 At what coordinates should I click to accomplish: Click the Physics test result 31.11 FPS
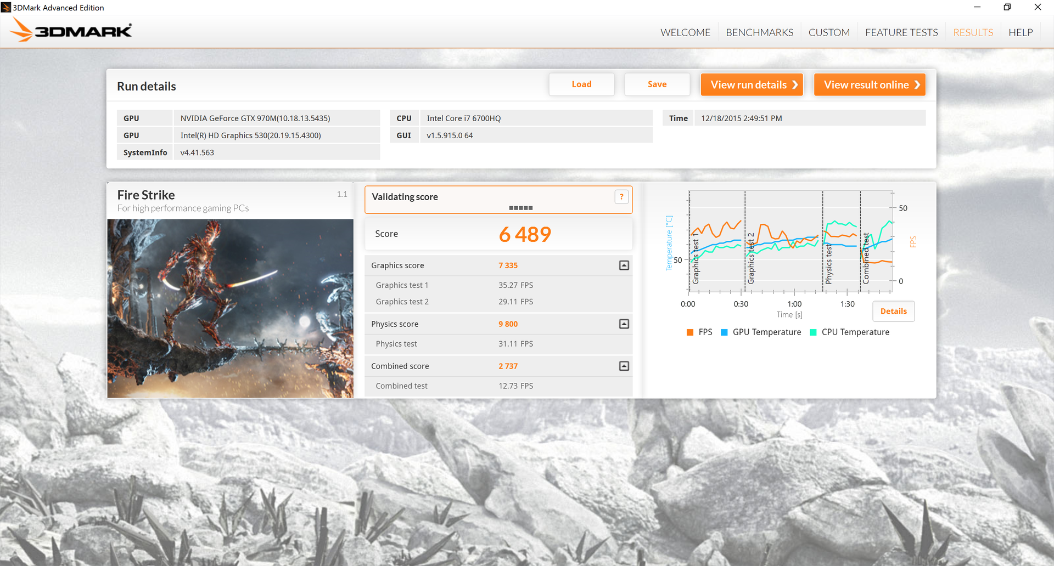pos(516,344)
